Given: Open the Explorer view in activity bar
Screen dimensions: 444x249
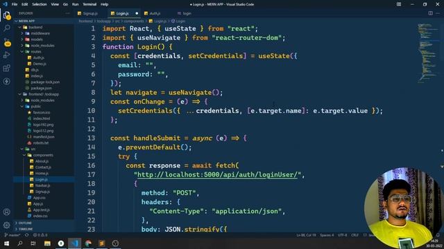Looking at the screenshot, I should point(7,15).
